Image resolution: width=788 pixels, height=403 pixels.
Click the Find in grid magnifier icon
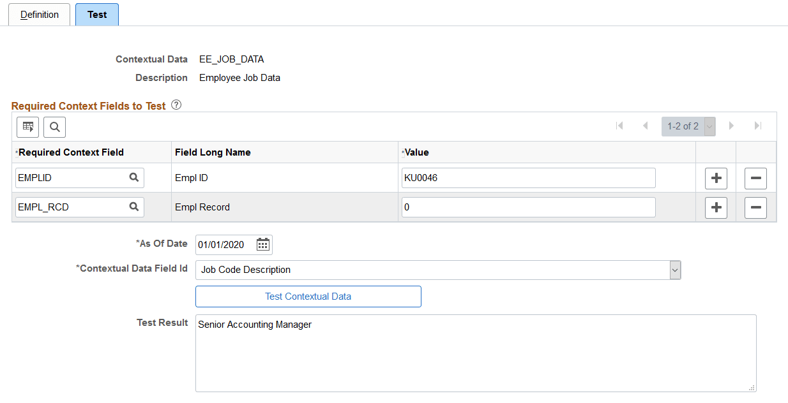click(54, 127)
